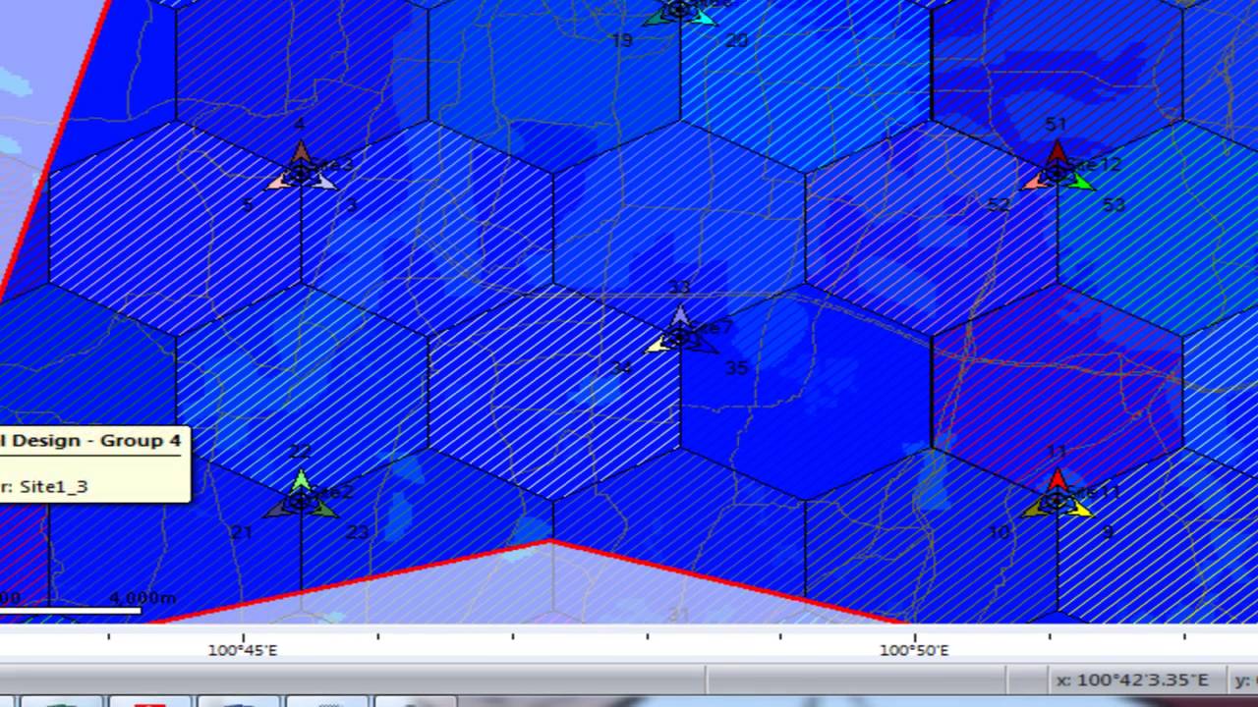1258x707 pixels.
Task: Click the light green sector 22 antenna arrow
Action: (301, 480)
